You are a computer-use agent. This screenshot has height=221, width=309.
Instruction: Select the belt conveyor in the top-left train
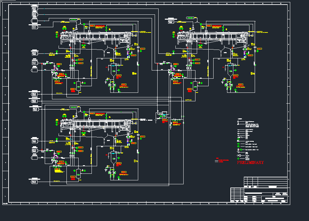coord(99,36)
